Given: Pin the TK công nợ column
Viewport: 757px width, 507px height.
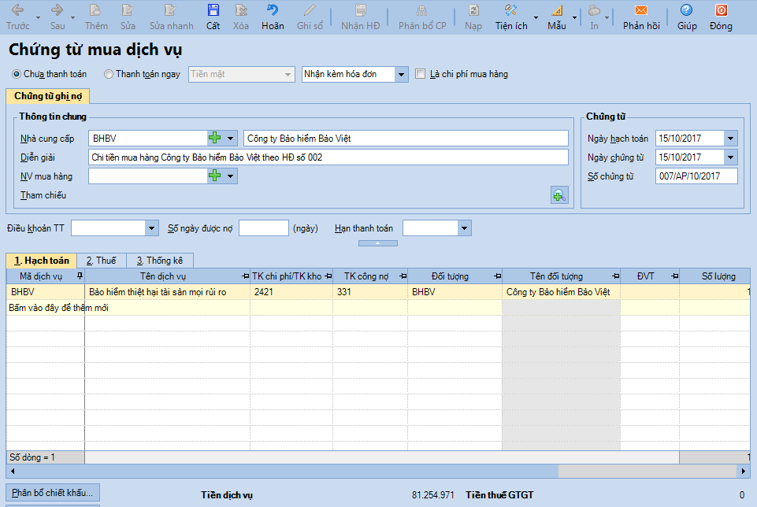Looking at the screenshot, I should click(403, 276).
